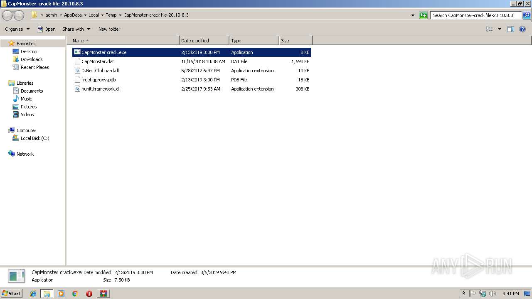Click the New folder button

(109, 29)
